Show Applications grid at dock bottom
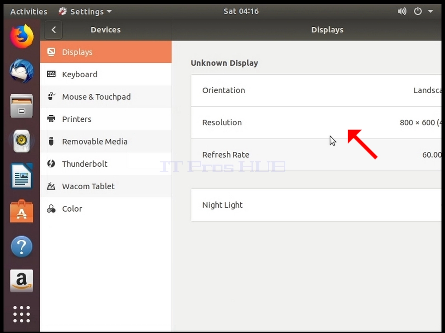445x333 pixels. [22, 314]
